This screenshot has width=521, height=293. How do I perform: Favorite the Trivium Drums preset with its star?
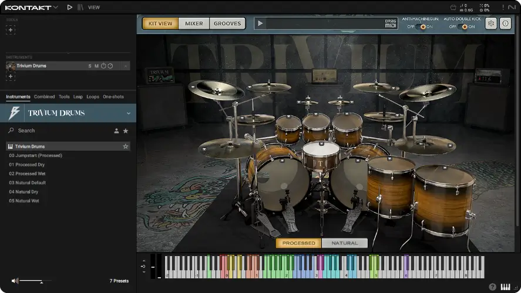(125, 146)
